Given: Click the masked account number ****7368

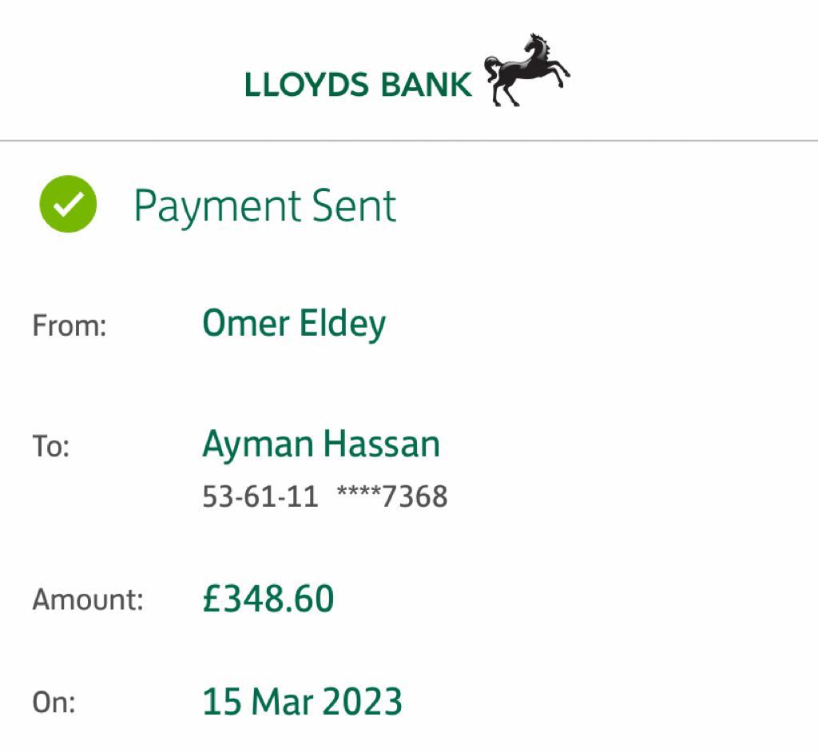Looking at the screenshot, I should (x=391, y=496).
